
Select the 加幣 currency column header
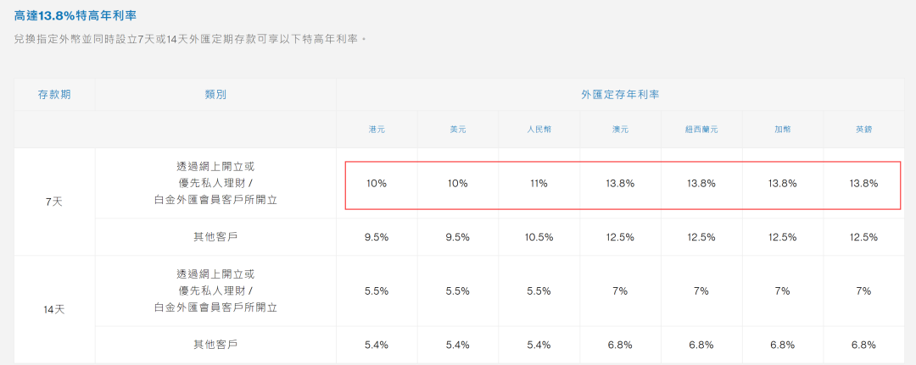tap(782, 130)
